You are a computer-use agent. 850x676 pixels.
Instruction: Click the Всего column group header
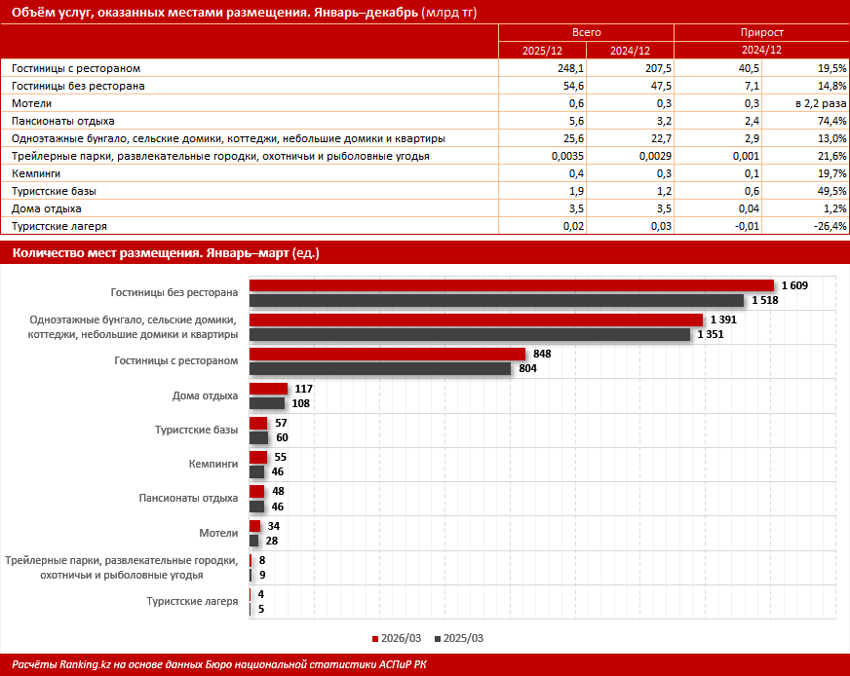coord(586,32)
